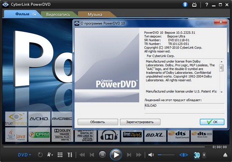This screenshot has height=162, width=232.
Task: Confirm the about dialog with OK
Action: click(212, 122)
